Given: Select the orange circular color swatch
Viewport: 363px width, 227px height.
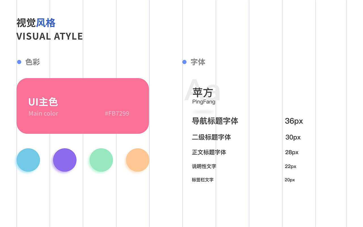Looking at the screenshot, I should (138, 160).
